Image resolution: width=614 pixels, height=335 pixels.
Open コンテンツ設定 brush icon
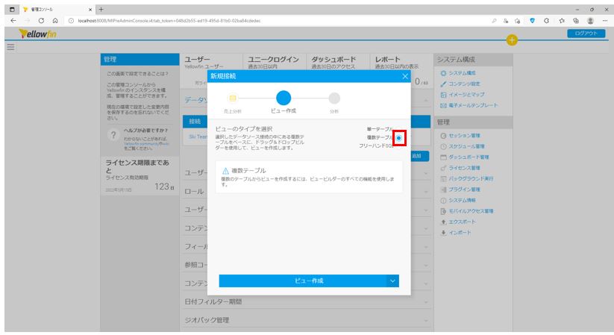pos(443,84)
